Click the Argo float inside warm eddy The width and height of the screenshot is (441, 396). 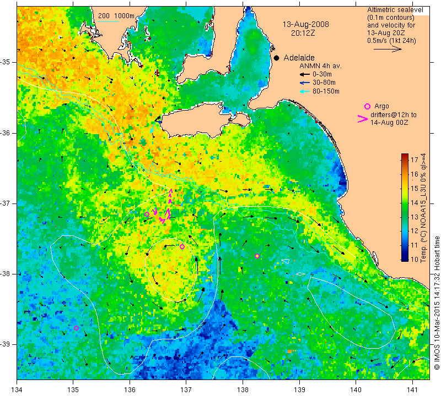point(182,247)
